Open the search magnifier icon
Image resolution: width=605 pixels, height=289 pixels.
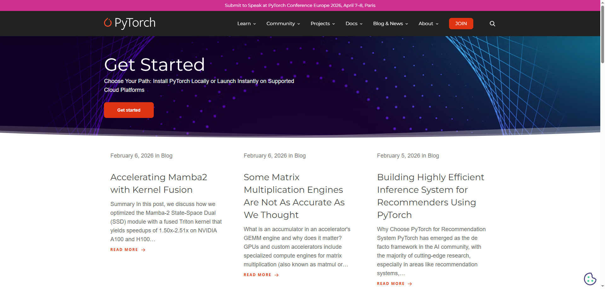coord(492,23)
